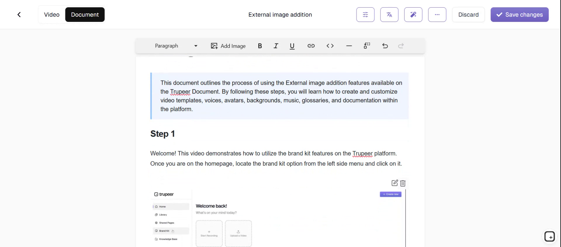This screenshot has height=247, width=561.
Task: Edit the Step 1 screenshot image
Action: (394, 183)
